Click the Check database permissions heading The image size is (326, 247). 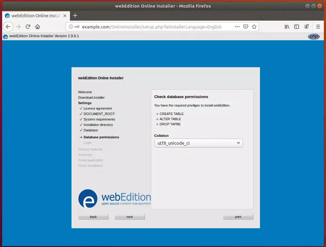coord(181,97)
